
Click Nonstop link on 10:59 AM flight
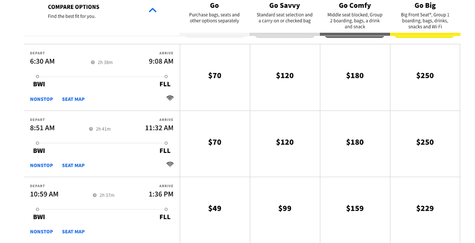[x=42, y=232]
